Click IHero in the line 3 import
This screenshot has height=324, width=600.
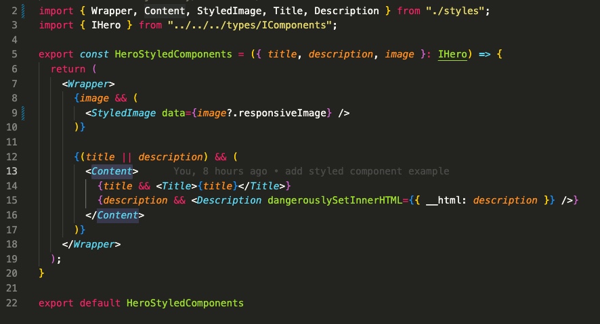[106, 25]
